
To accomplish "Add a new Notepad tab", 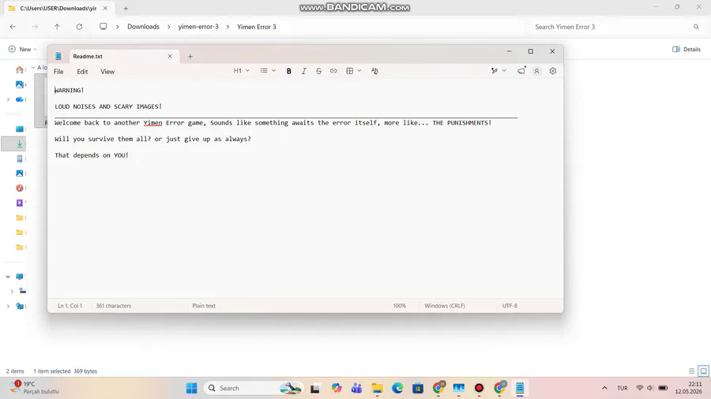I will click(x=190, y=57).
